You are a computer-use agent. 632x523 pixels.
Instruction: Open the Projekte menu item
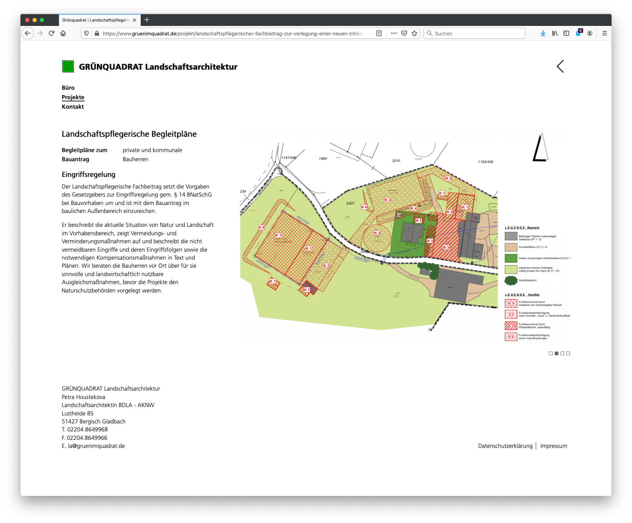[73, 97]
